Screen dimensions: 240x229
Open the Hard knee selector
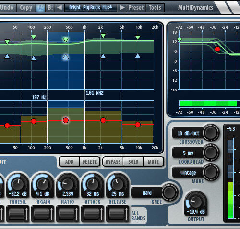147,193
